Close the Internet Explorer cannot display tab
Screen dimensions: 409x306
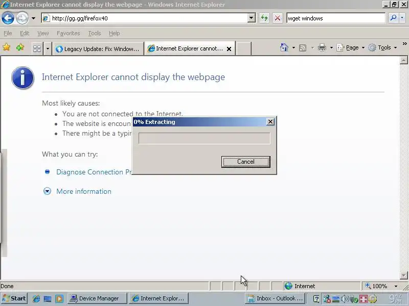229,48
